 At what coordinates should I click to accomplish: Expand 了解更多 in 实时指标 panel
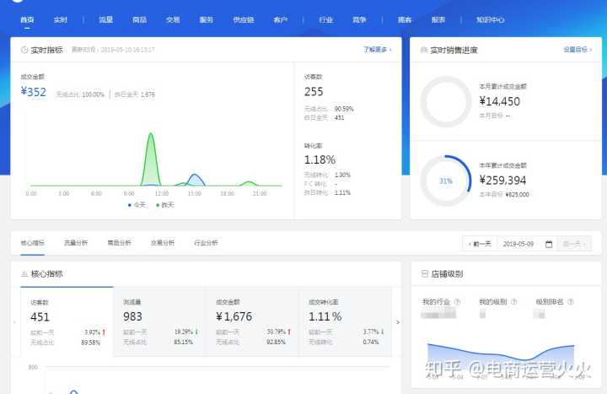(x=378, y=50)
